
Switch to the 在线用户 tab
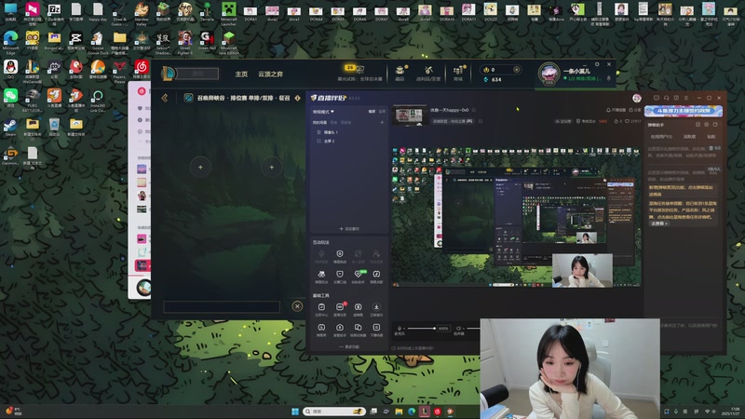pos(661,137)
